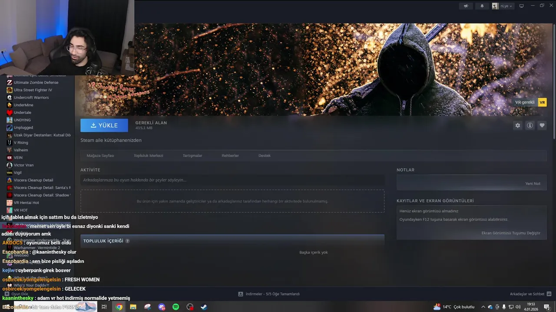This screenshot has height=312, width=556.
Task: Open the Tartışmalar tab
Action: 192,156
